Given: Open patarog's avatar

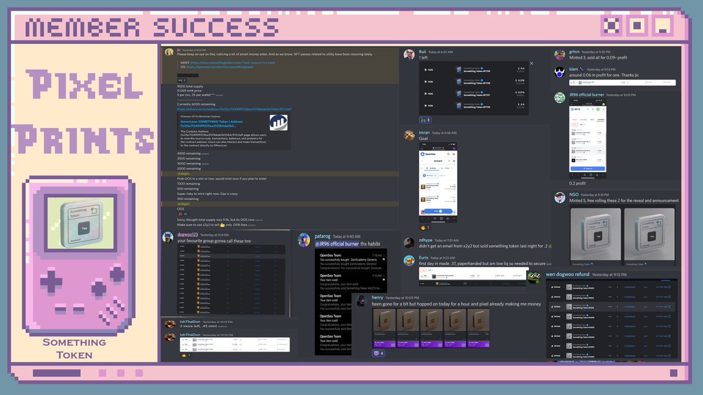Looking at the screenshot, I should coord(304,239).
